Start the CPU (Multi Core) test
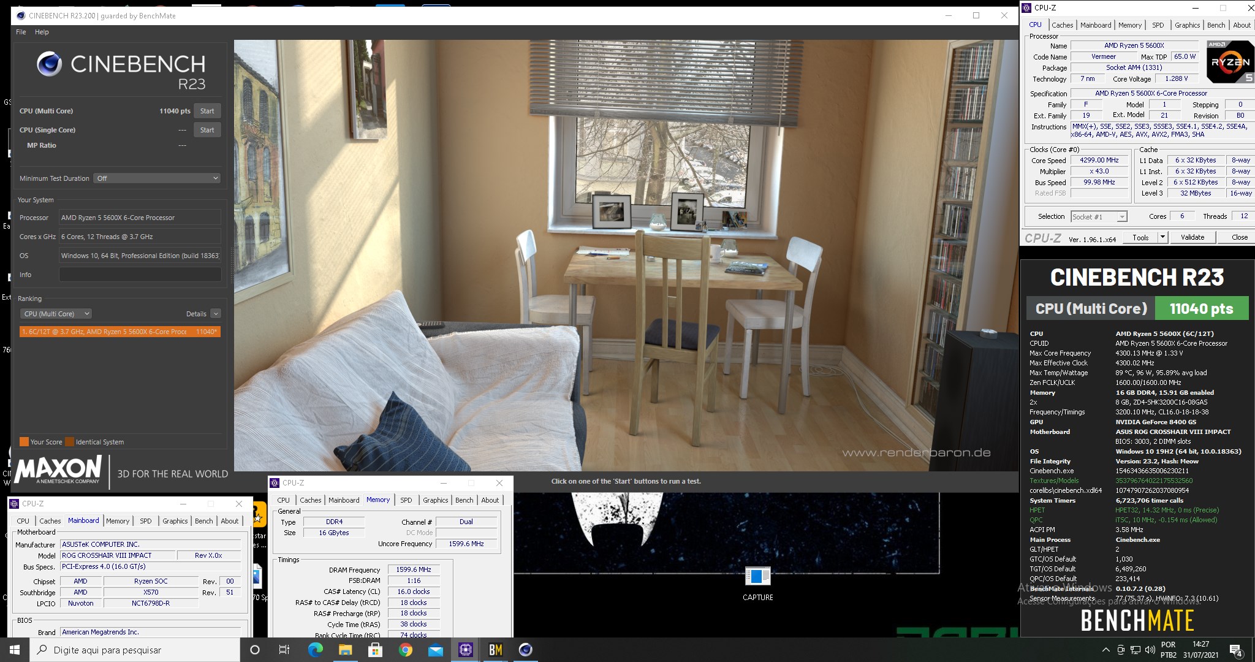1255x662 pixels. (207, 111)
